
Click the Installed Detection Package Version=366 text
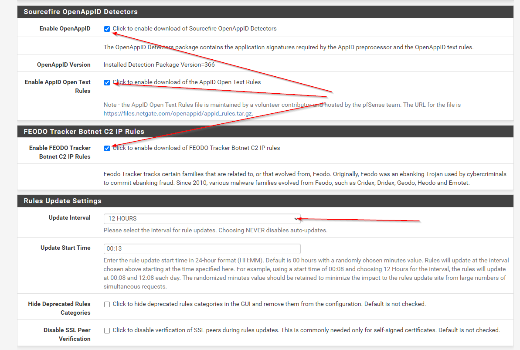point(159,65)
